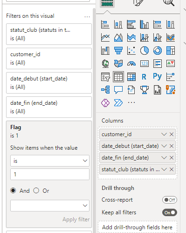
Task: Turn off Keep all filters toggle
Action: 170,212
